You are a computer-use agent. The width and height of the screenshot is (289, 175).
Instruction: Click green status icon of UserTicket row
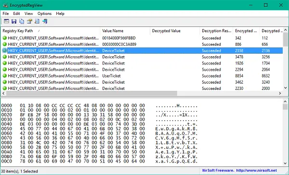[5, 75]
